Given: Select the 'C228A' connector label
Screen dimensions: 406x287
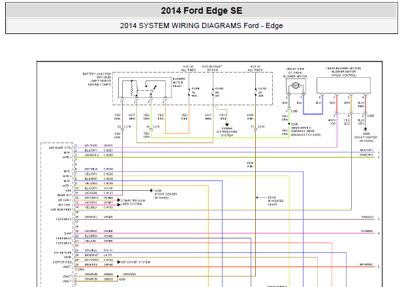Looking at the screenshot, I should pyautogui.click(x=80, y=269).
